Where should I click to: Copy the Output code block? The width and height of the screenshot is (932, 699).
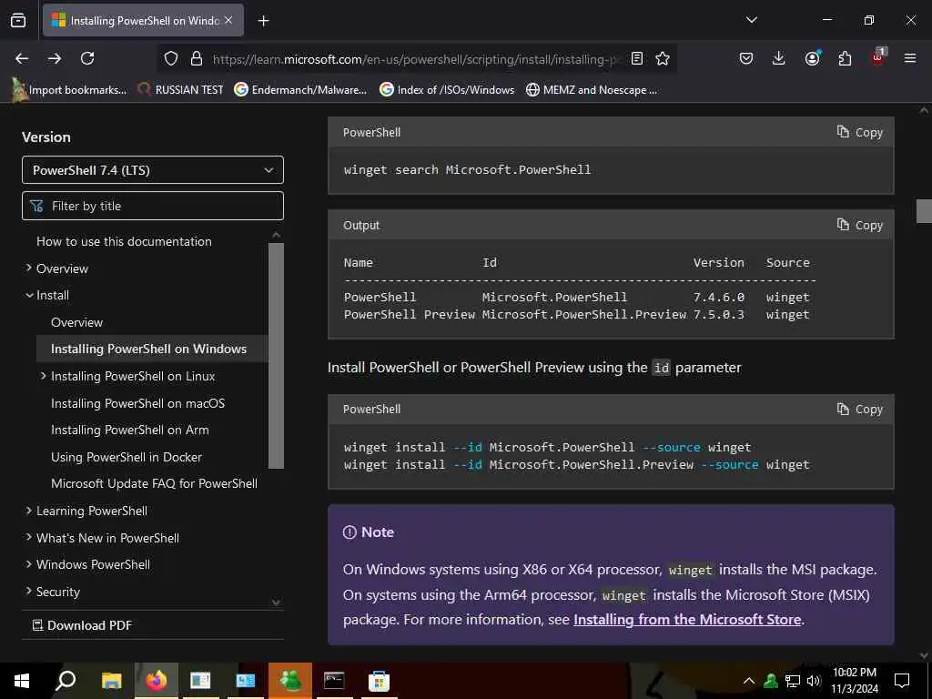tap(859, 225)
